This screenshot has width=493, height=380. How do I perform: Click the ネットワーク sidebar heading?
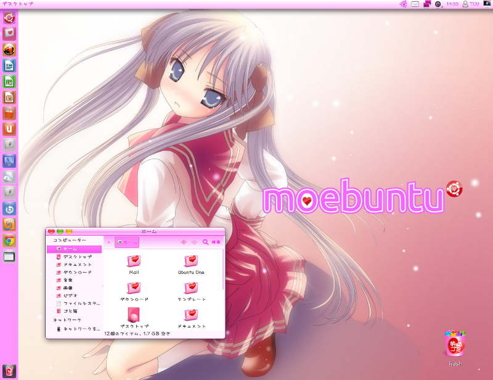[x=67, y=320]
